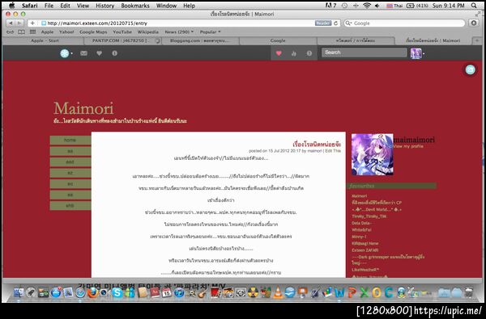Switch to the Google tab
This screenshot has height=319, width=486.
(x=278, y=40)
